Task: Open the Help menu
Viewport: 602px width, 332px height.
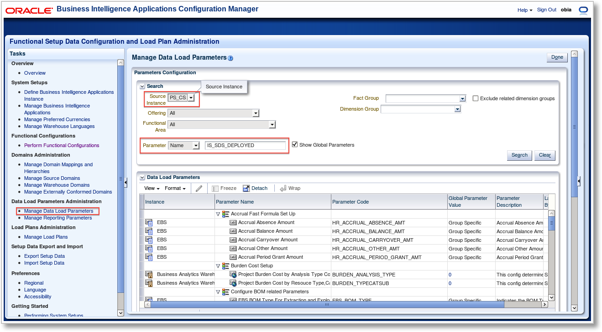Action: (x=525, y=10)
